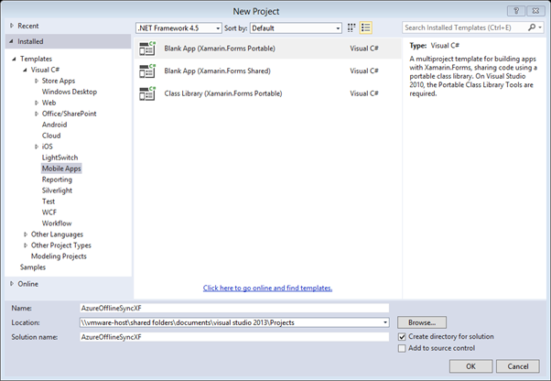The height and width of the screenshot is (381, 551).
Task: Collapse the Templates tree node
Action: coord(14,59)
